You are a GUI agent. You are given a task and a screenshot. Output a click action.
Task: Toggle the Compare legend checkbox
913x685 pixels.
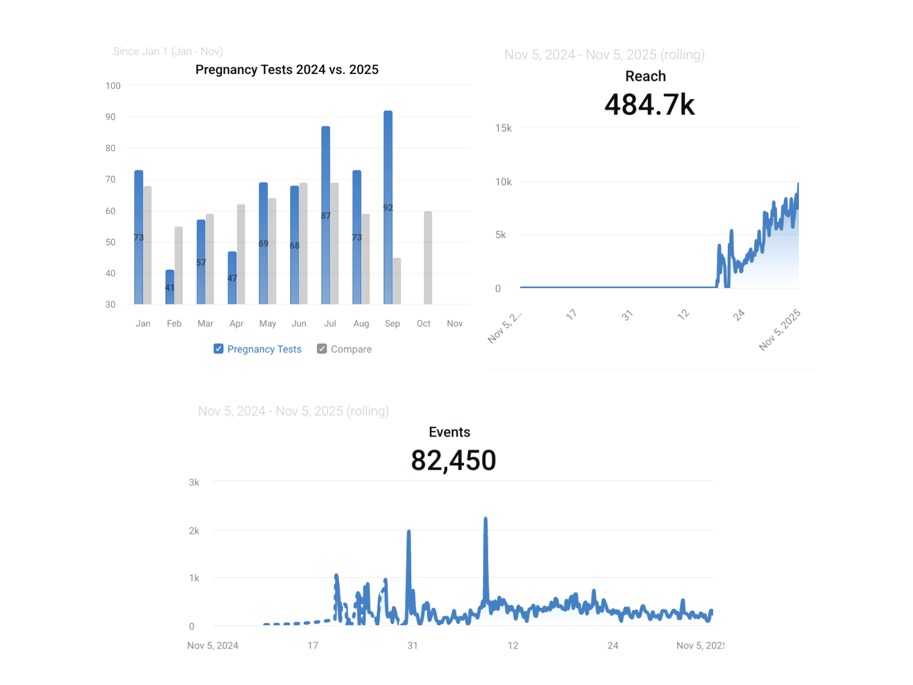(322, 349)
